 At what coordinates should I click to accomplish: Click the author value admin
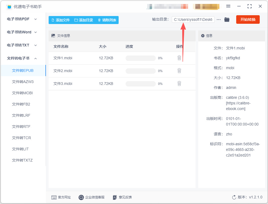pos(231,88)
